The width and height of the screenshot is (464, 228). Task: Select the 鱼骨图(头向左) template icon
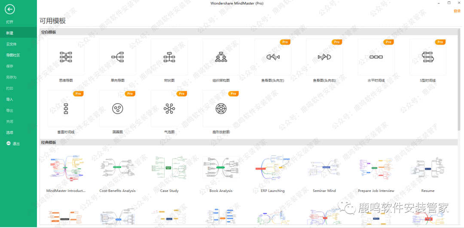[273, 57]
